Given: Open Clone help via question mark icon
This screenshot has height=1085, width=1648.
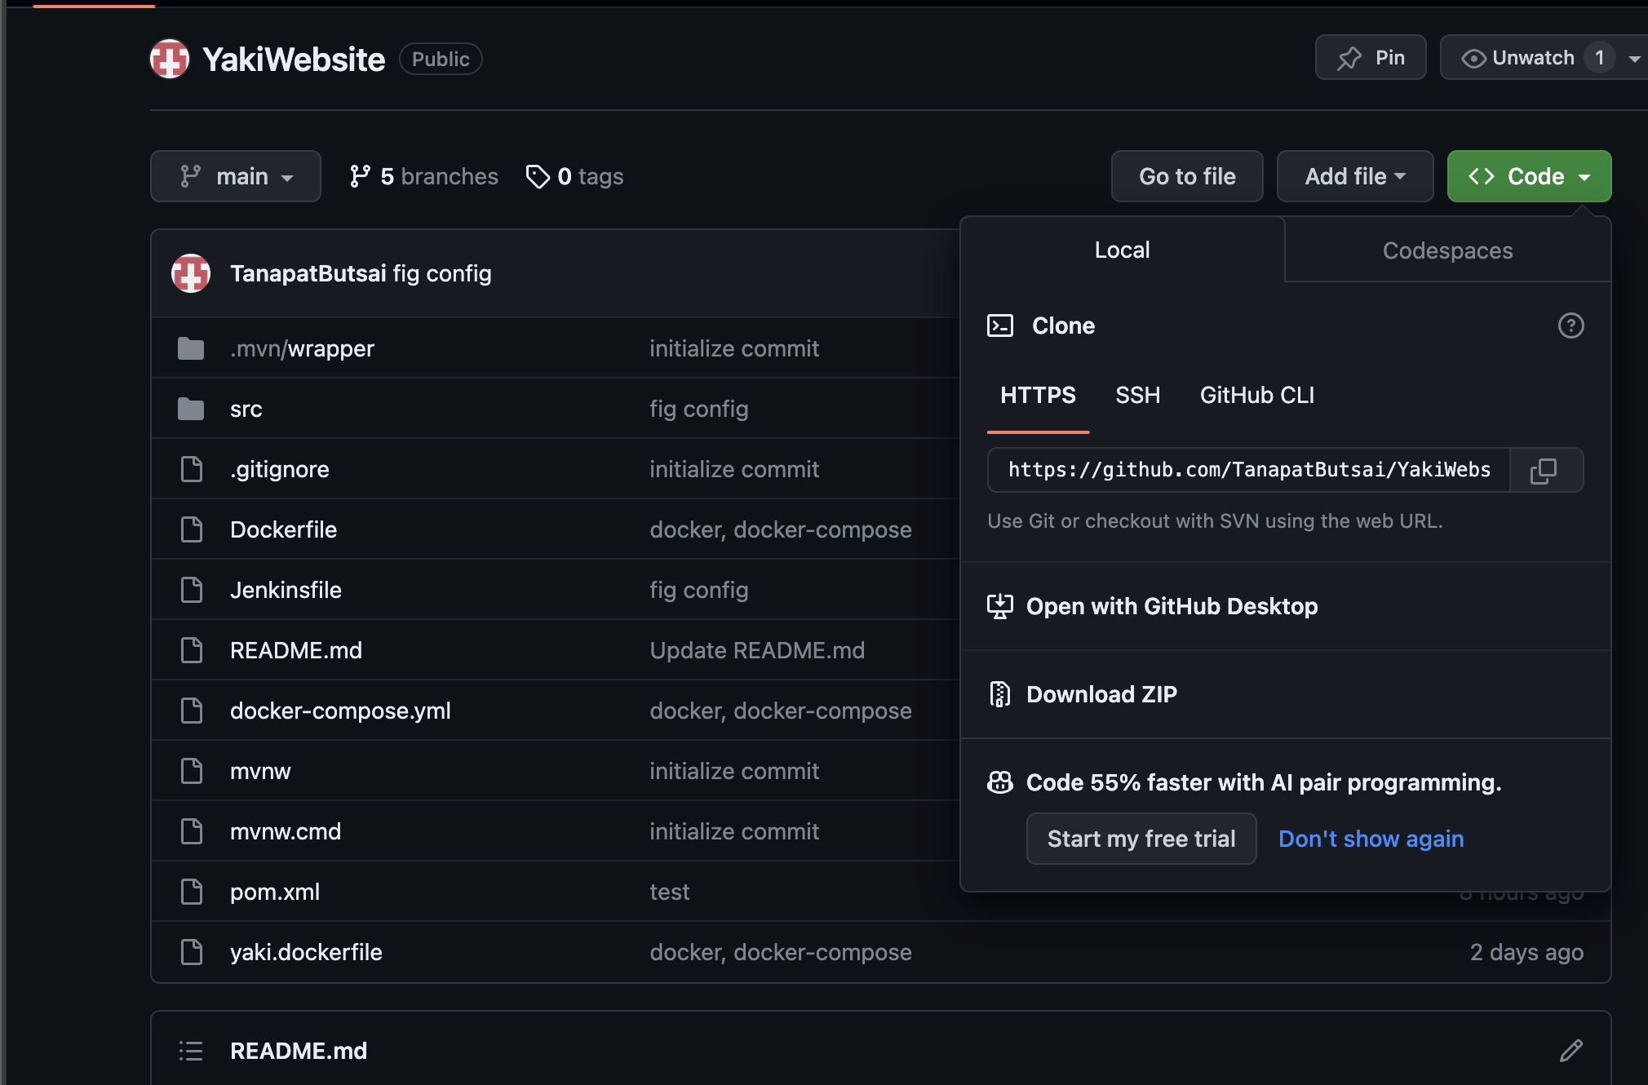Looking at the screenshot, I should pos(1570,325).
